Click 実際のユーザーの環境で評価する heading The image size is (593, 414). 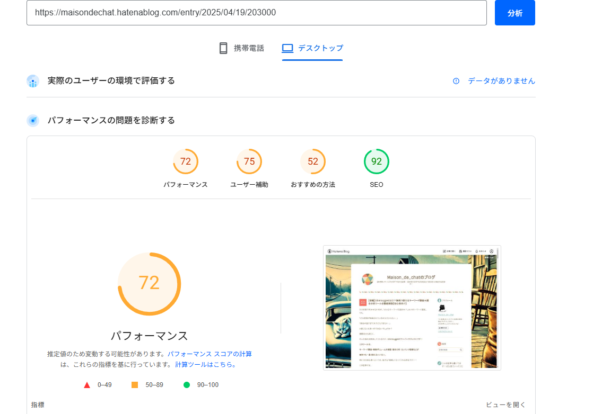(x=111, y=81)
